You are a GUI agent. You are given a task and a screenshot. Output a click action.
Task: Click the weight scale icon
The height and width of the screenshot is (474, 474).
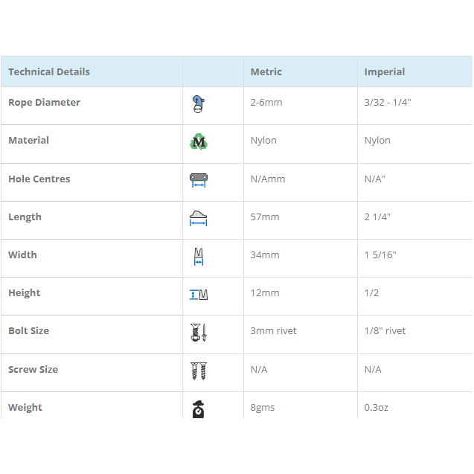pyautogui.click(x=198, y=408)
